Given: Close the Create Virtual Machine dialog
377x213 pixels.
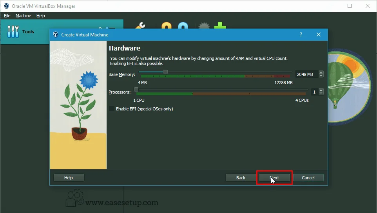Looking at the screenshot, I should click(x=319, y=34).
